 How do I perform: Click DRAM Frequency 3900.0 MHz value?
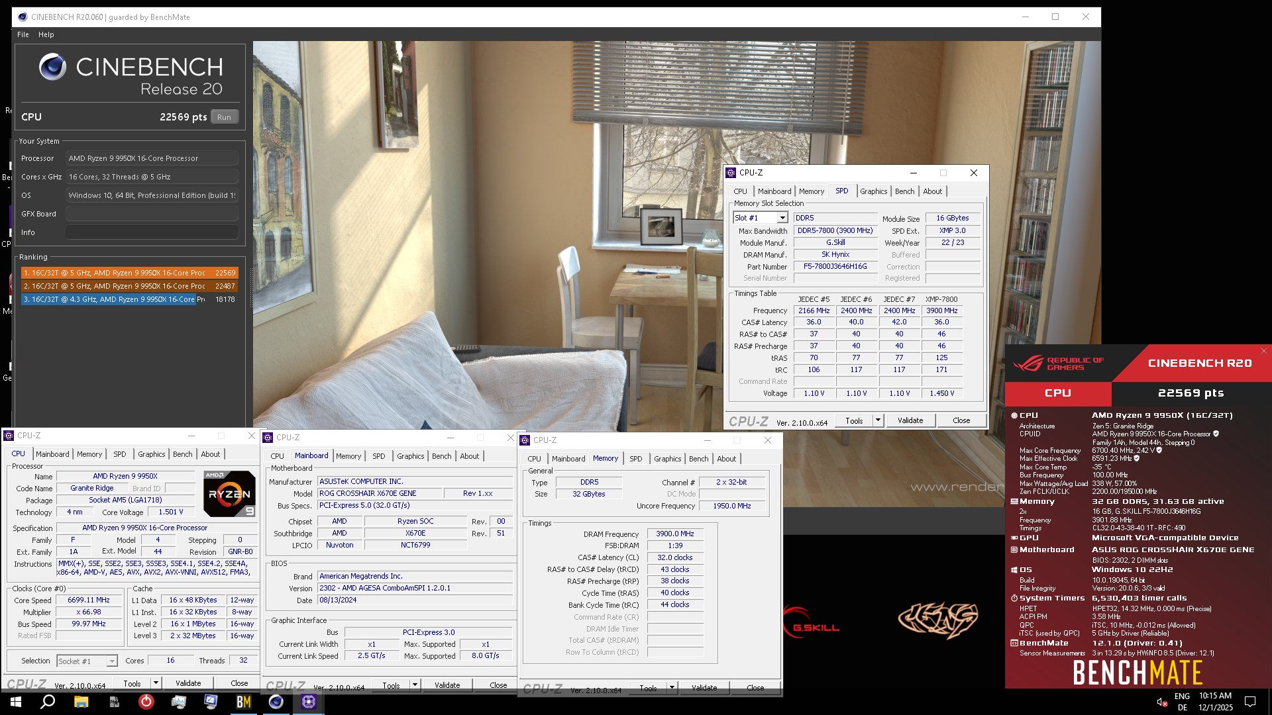[x=675, y=534]
